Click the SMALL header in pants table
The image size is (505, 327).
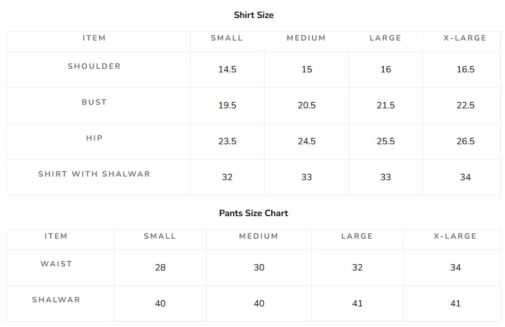tap(160, 236)
